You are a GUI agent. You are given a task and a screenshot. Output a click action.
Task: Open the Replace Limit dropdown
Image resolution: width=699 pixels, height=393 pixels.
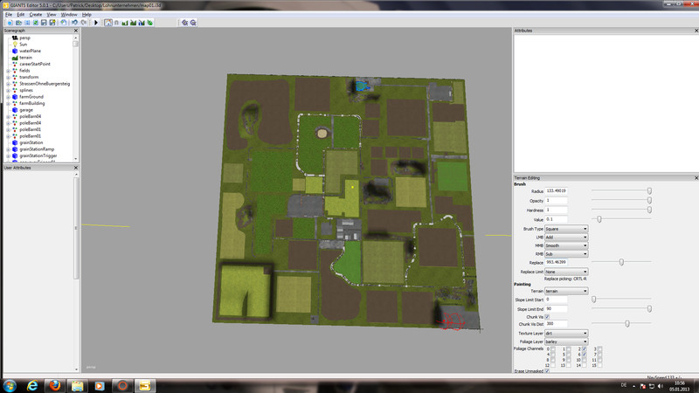click(x=566, y=272)
